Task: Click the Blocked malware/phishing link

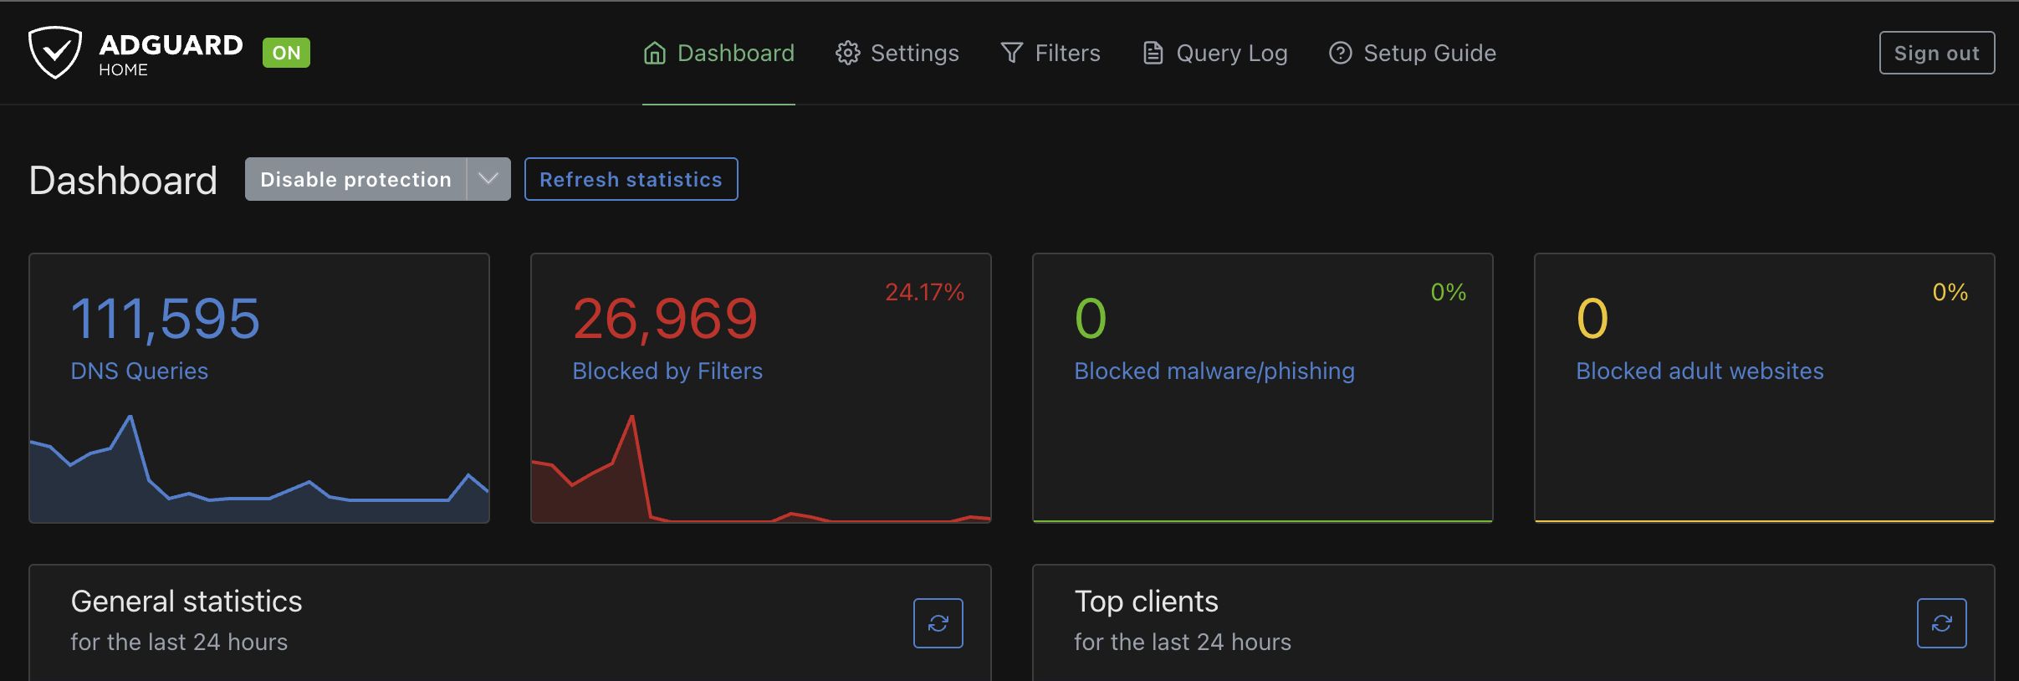Action: 1214,371
